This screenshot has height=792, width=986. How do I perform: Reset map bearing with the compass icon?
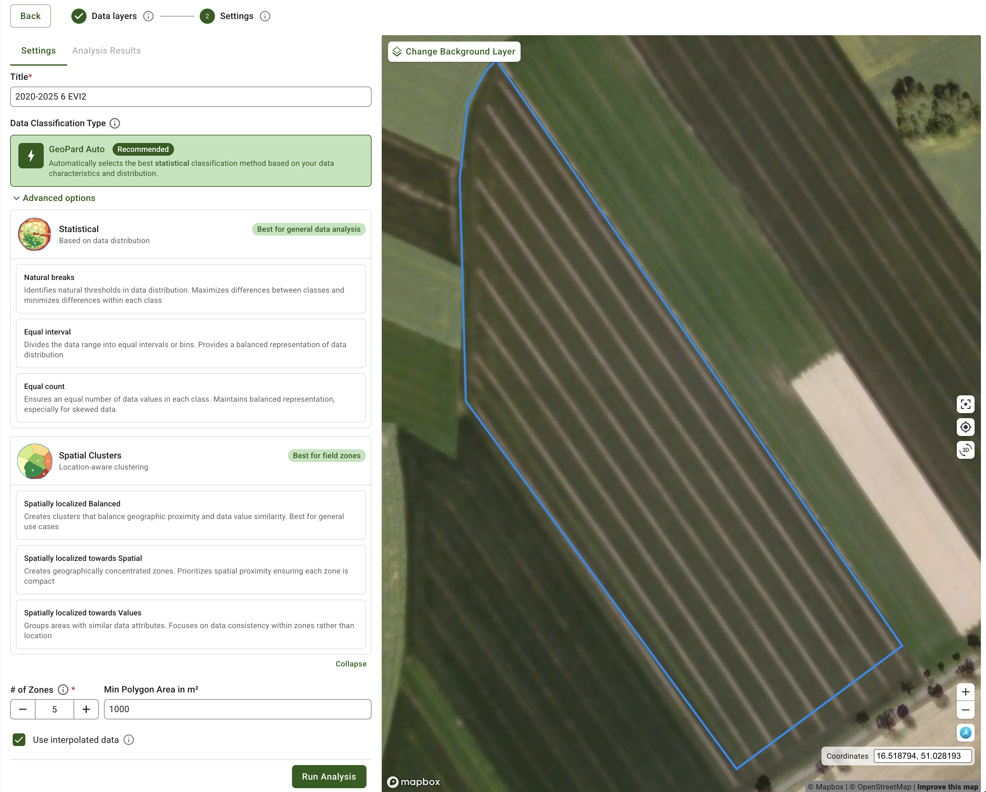pyautogui.click(x=965, y=733)
